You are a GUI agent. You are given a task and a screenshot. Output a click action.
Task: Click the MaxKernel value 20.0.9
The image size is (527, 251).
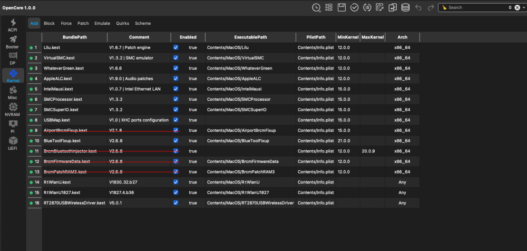click(368, 151)
